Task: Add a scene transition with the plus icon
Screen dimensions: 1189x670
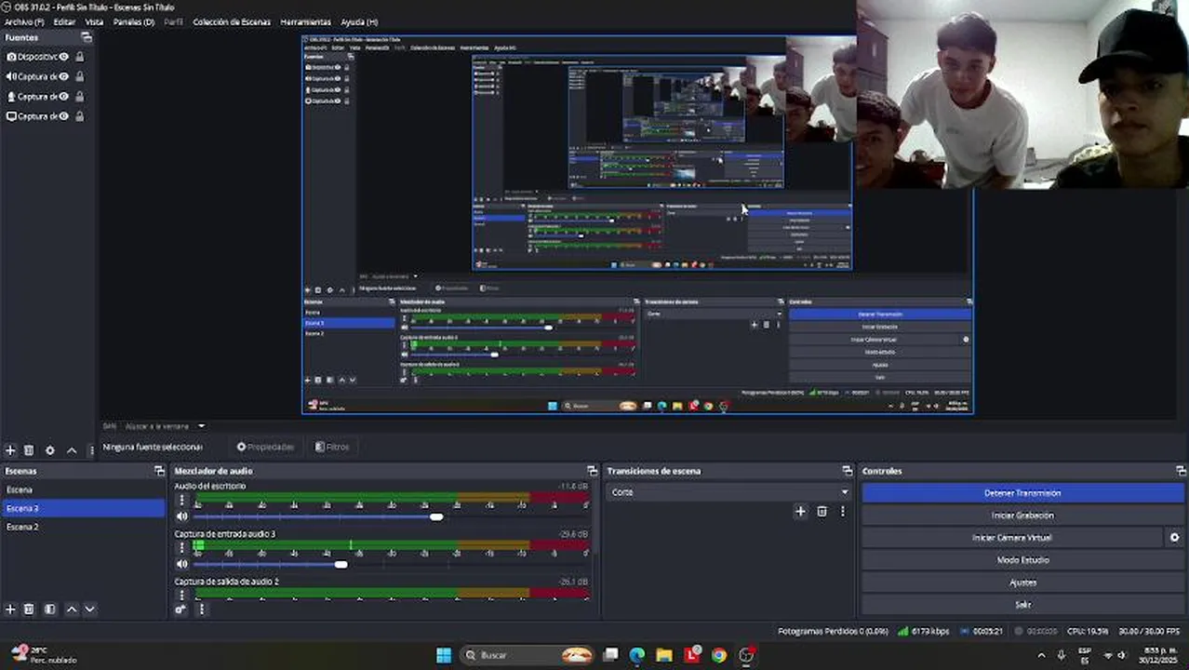Action: tap(800, 511)
